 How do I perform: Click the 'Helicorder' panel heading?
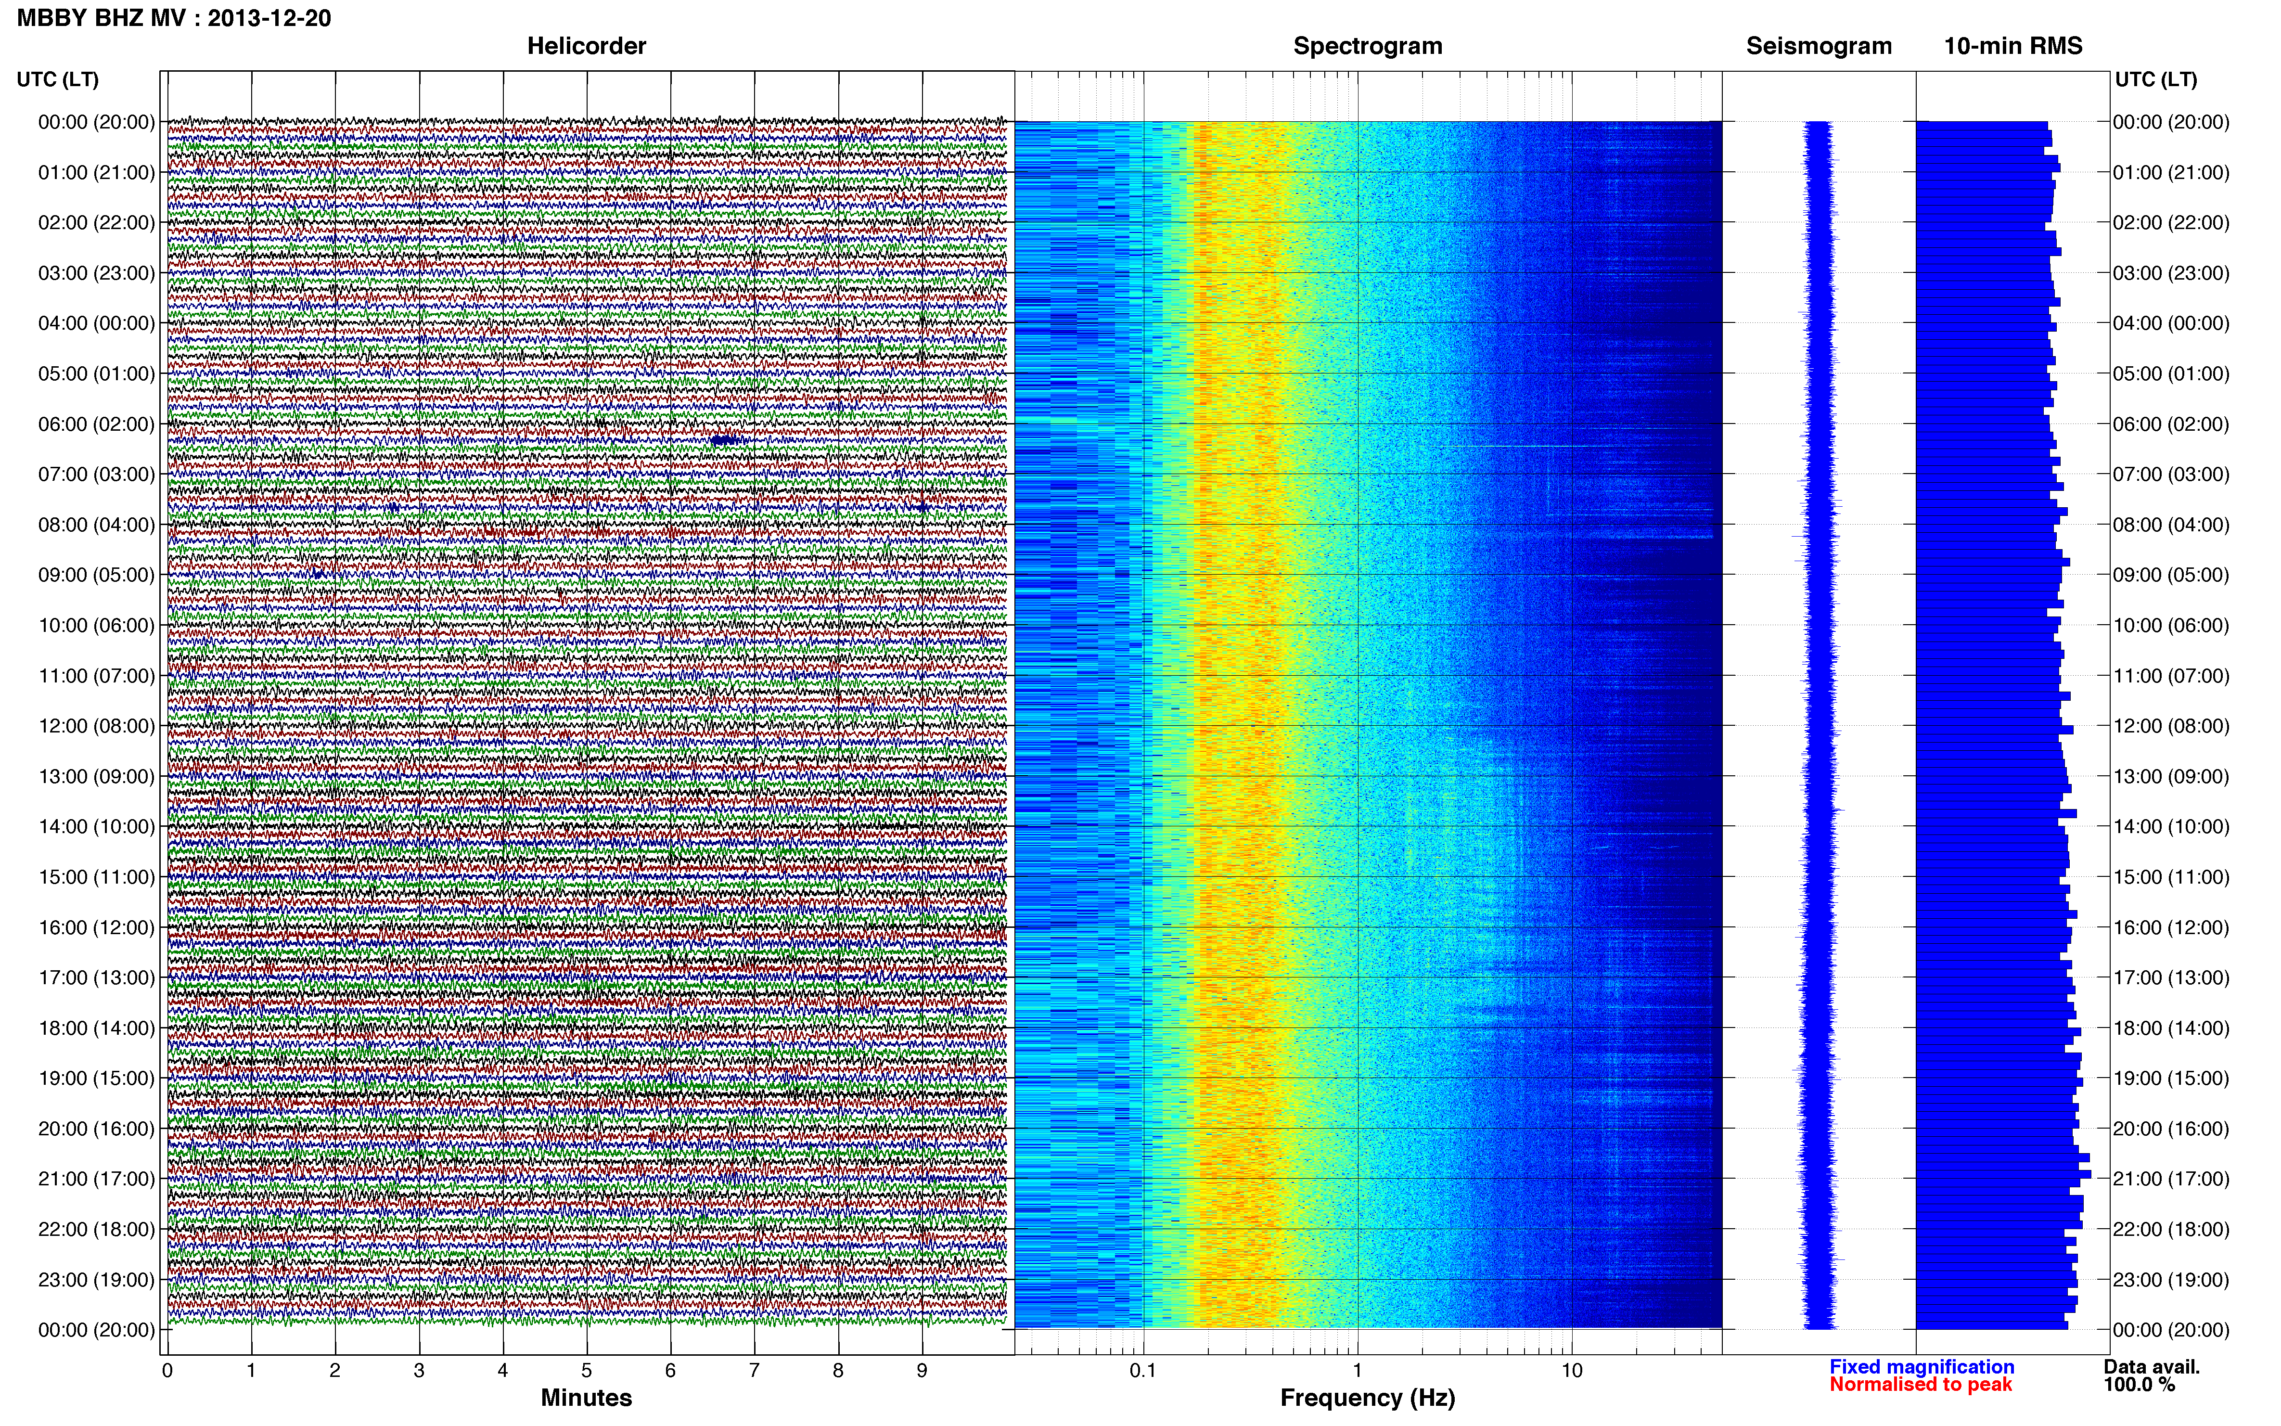[587, 46]
